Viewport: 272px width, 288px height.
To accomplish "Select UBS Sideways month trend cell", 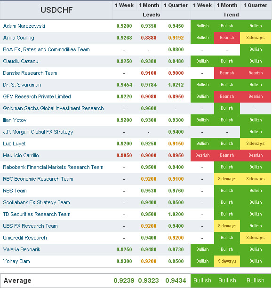I will (227, 226).
